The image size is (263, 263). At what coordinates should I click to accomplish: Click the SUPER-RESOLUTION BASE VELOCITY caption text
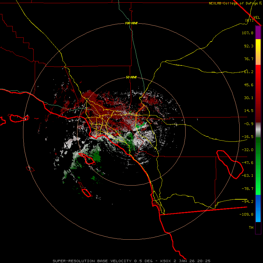click(93, 261)
